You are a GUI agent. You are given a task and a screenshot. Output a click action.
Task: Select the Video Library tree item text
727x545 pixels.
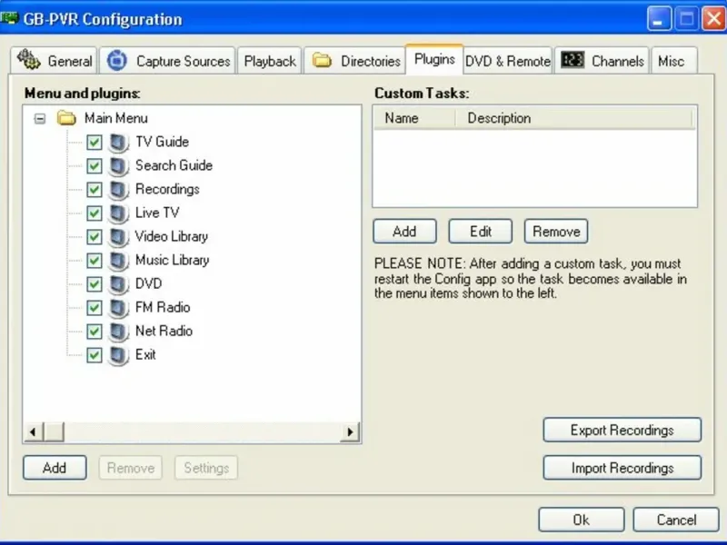[172, 236]
